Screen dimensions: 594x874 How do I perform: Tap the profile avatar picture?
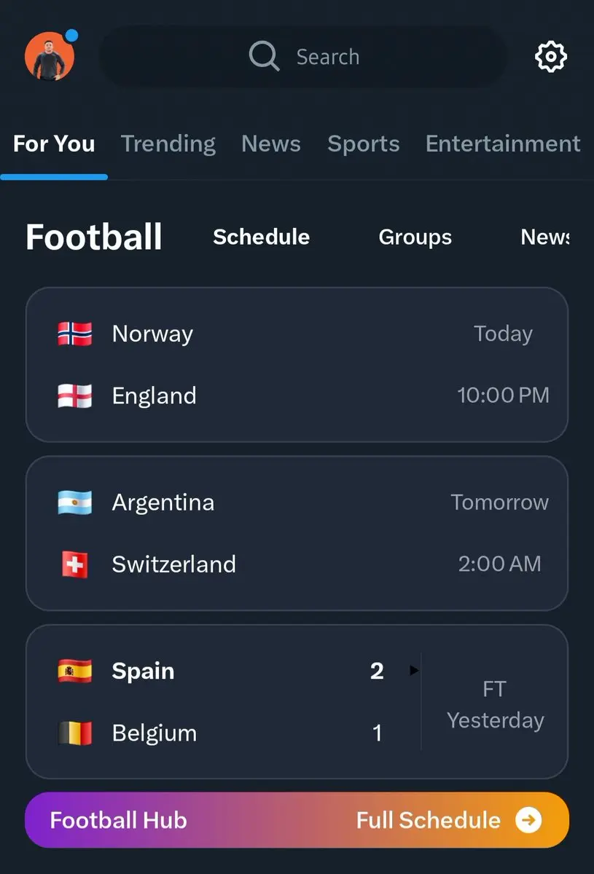[x=50, y=56]
